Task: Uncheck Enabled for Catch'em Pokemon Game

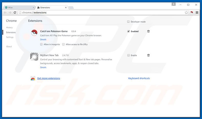Action: point(128,31)
